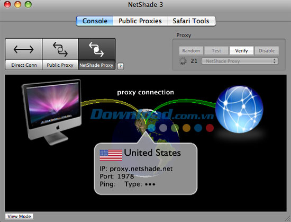Screen dimensions: 291x222
Task: Click the number 21 counter
Action: coord(194,61)
